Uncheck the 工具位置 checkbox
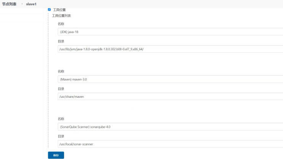 (49, 10)
